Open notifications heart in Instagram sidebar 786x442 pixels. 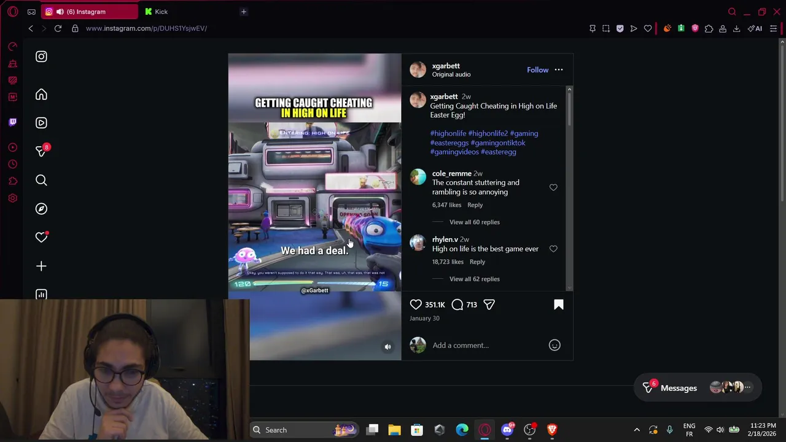click(x=41, y=237)
